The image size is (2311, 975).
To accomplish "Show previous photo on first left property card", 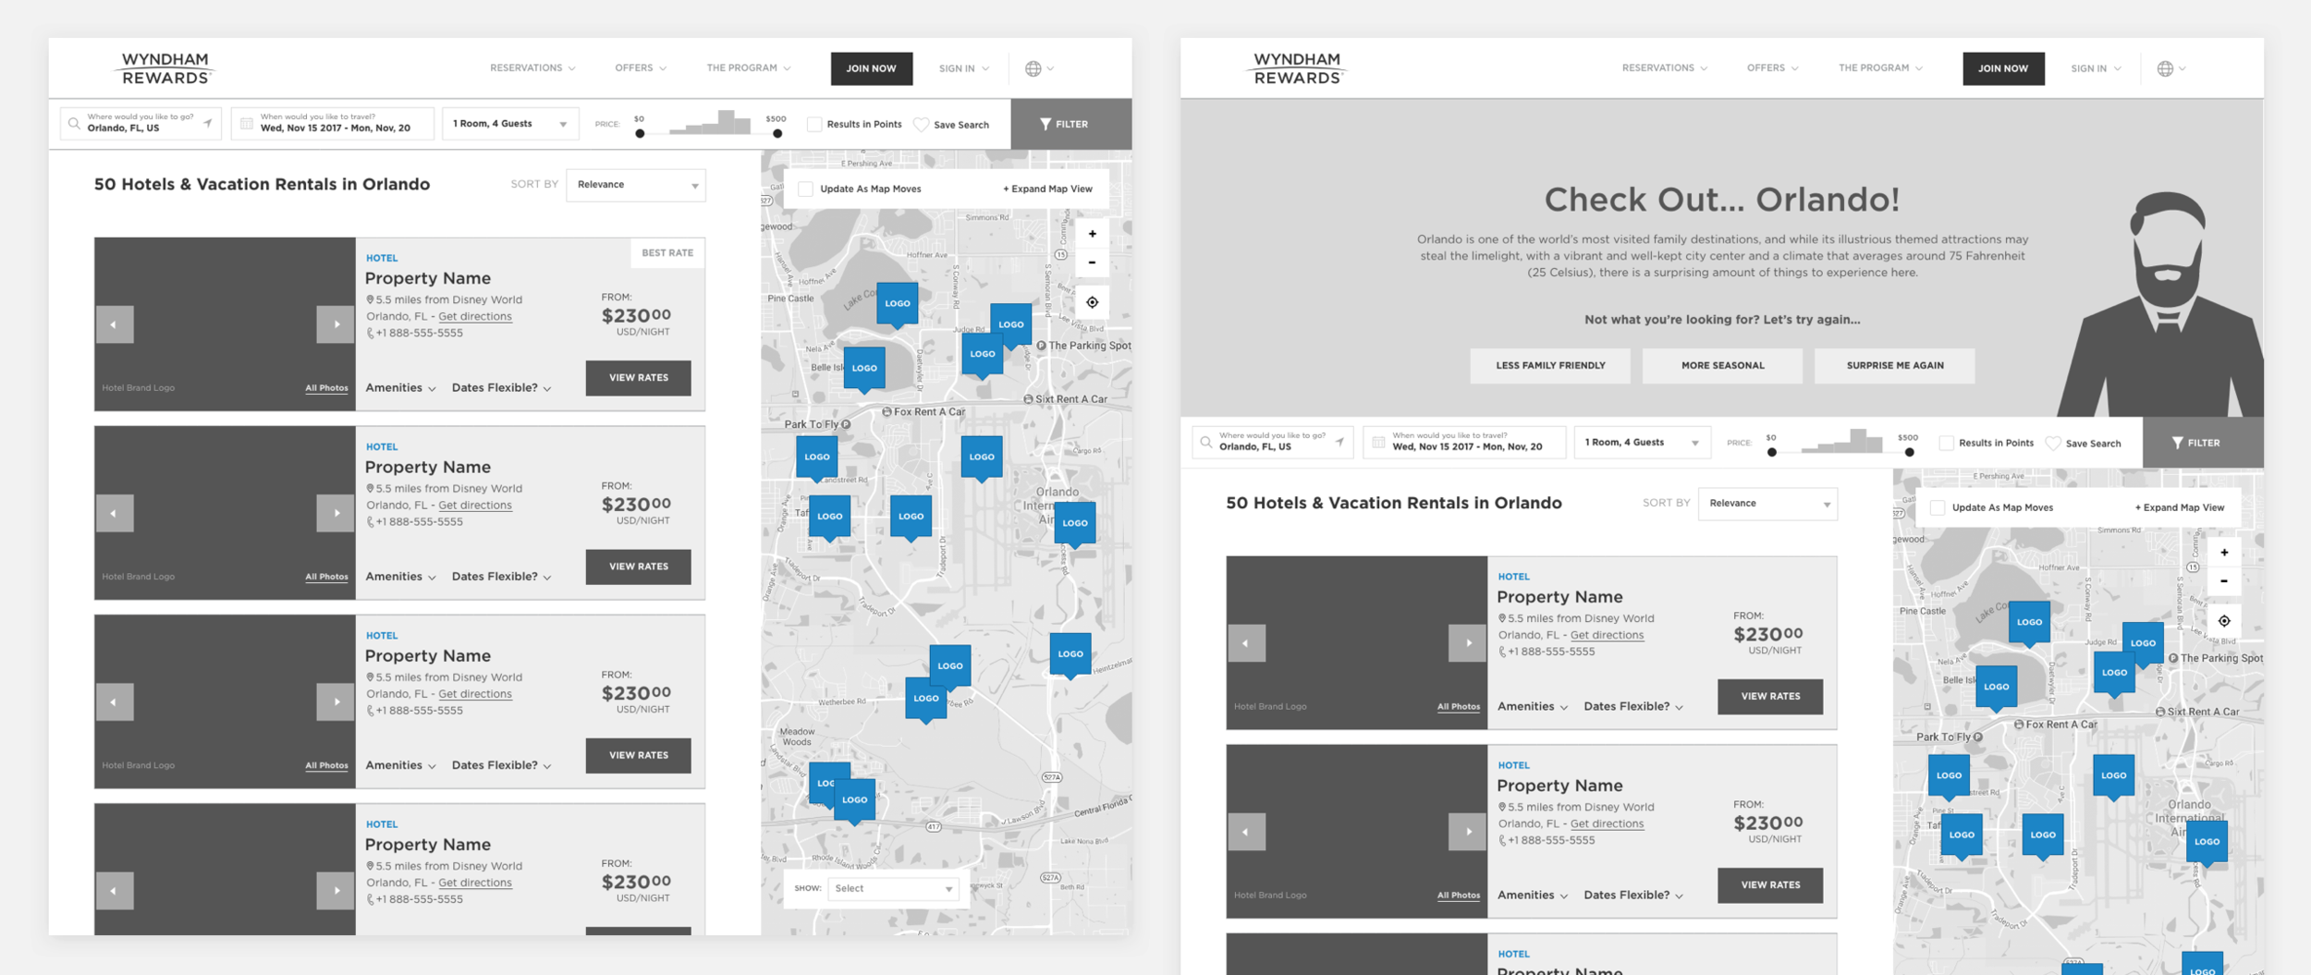I will pos(115,324).
